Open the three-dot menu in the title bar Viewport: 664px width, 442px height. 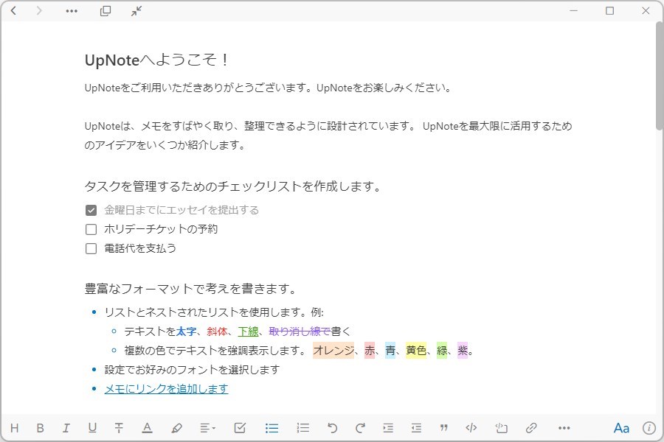coord(72,11)
